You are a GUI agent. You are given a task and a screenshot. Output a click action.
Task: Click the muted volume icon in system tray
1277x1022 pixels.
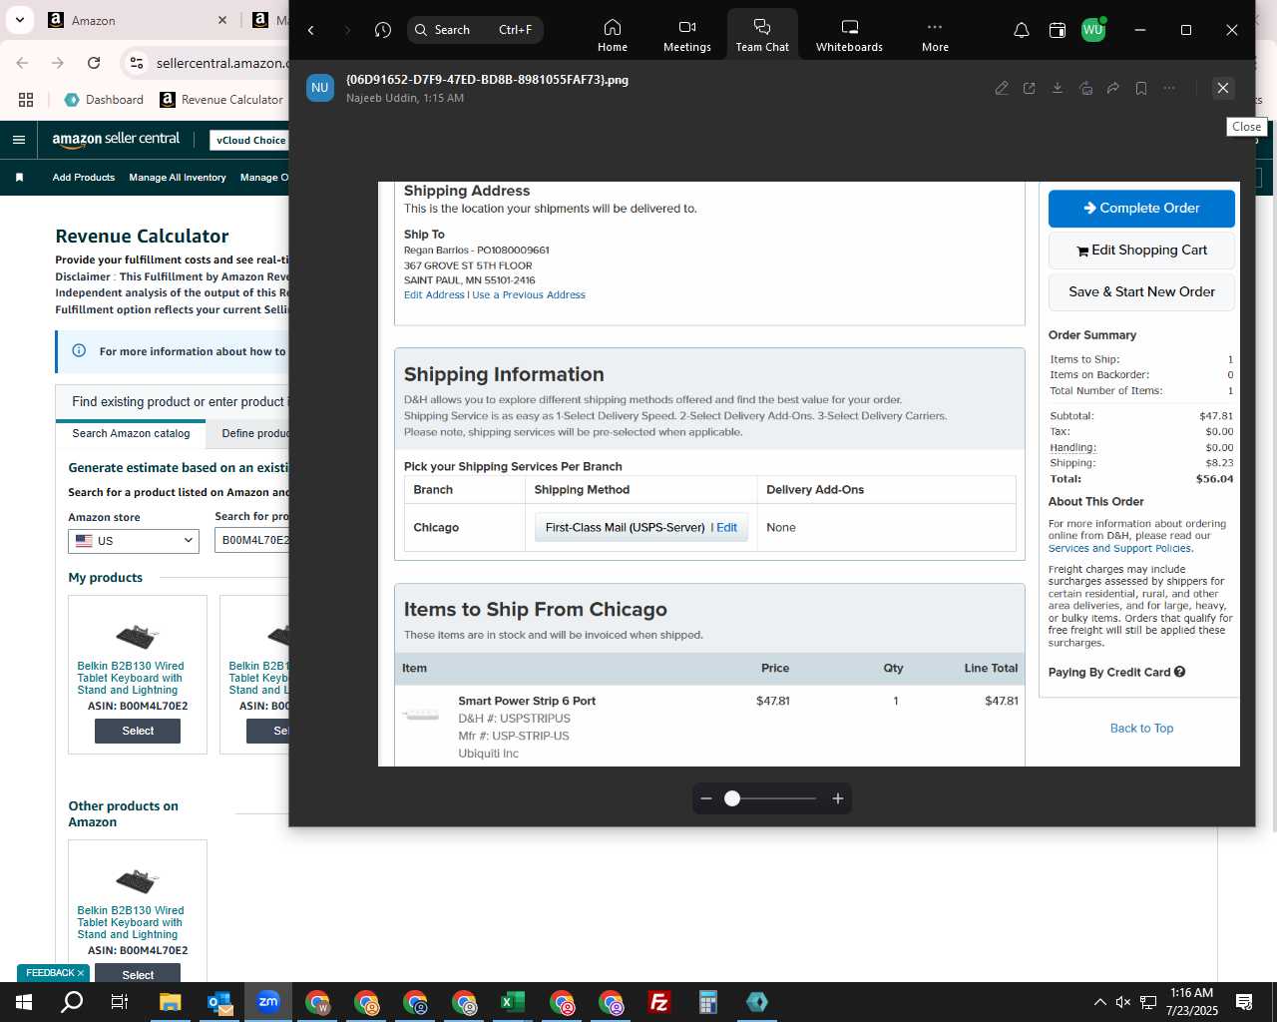pyautogui.click(x=1123, y=1002)
